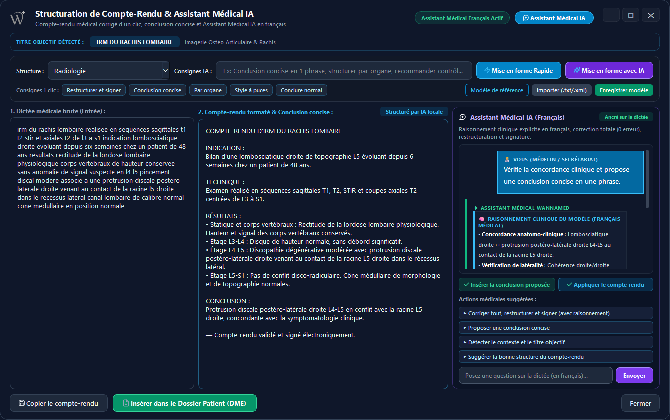Image resolution: width=670 pixels, height=420 pixels.
Task: Click Importer (.txt/.xml) button
Action: pos(562,90)
